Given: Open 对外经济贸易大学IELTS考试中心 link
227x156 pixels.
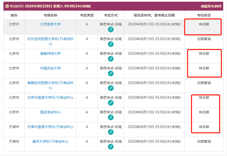Looking at the screenshot, I should pos(51,41).
